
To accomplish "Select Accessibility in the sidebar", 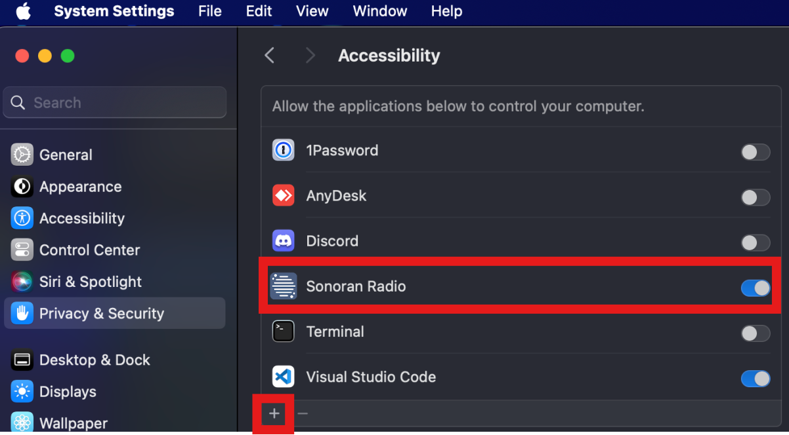I will click(114, 218).
